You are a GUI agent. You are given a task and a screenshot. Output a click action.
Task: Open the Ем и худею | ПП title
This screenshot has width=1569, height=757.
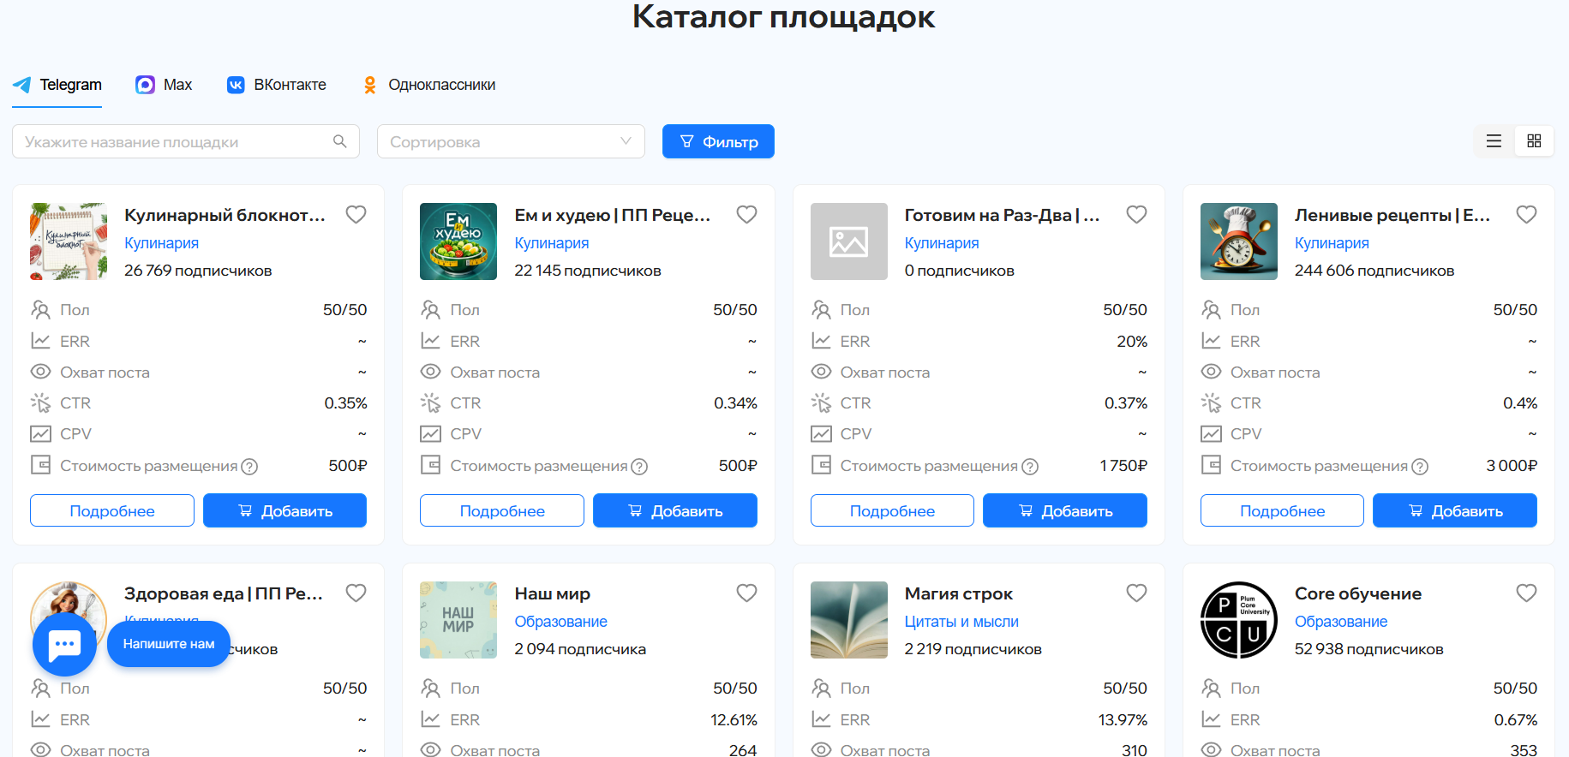613,215
